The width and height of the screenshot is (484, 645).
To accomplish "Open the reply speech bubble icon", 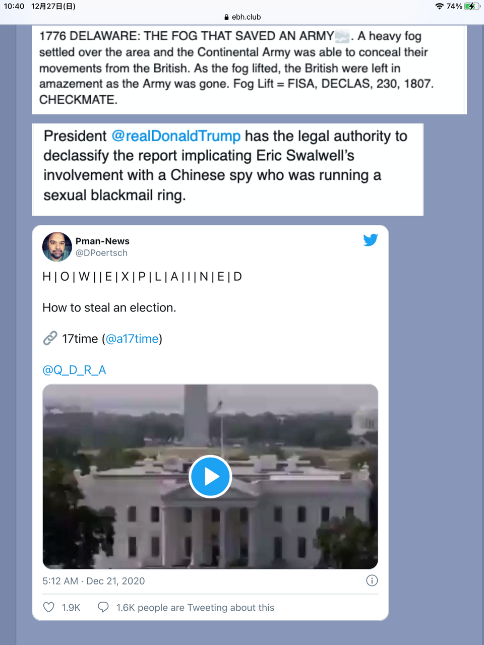I will point(103,607).
